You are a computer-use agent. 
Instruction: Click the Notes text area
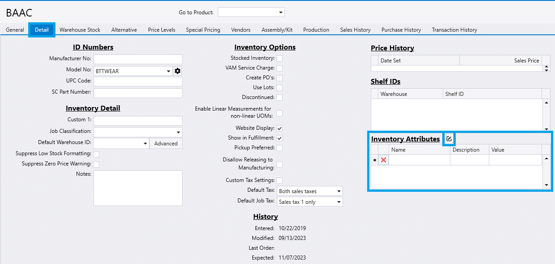[138, 188]
